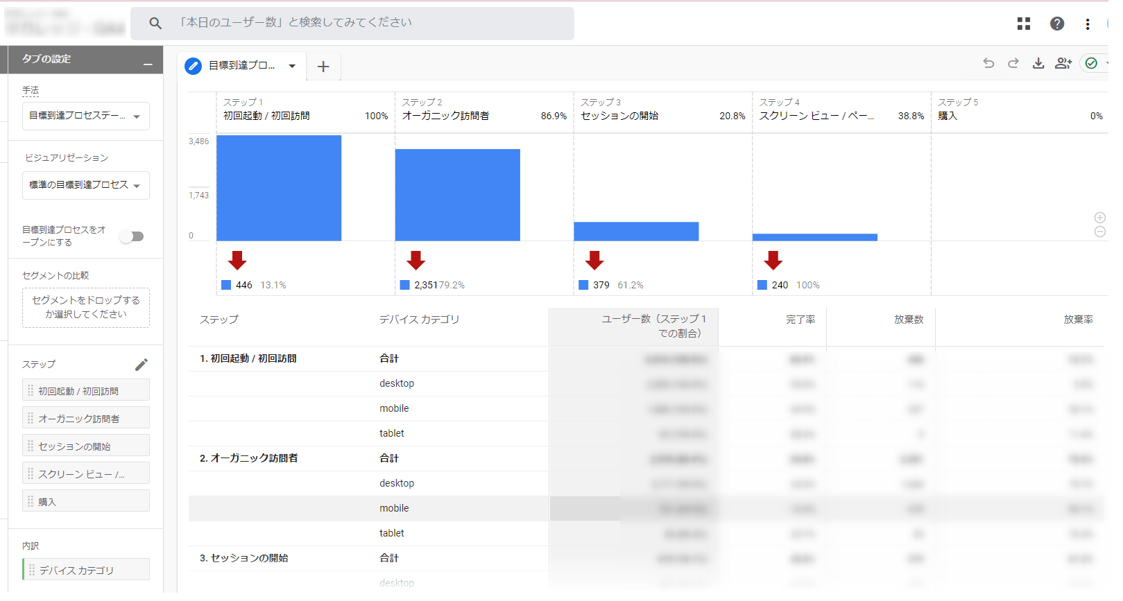
Task: Click the 放棄率 column header
Action: click(x=1078, y=320)
